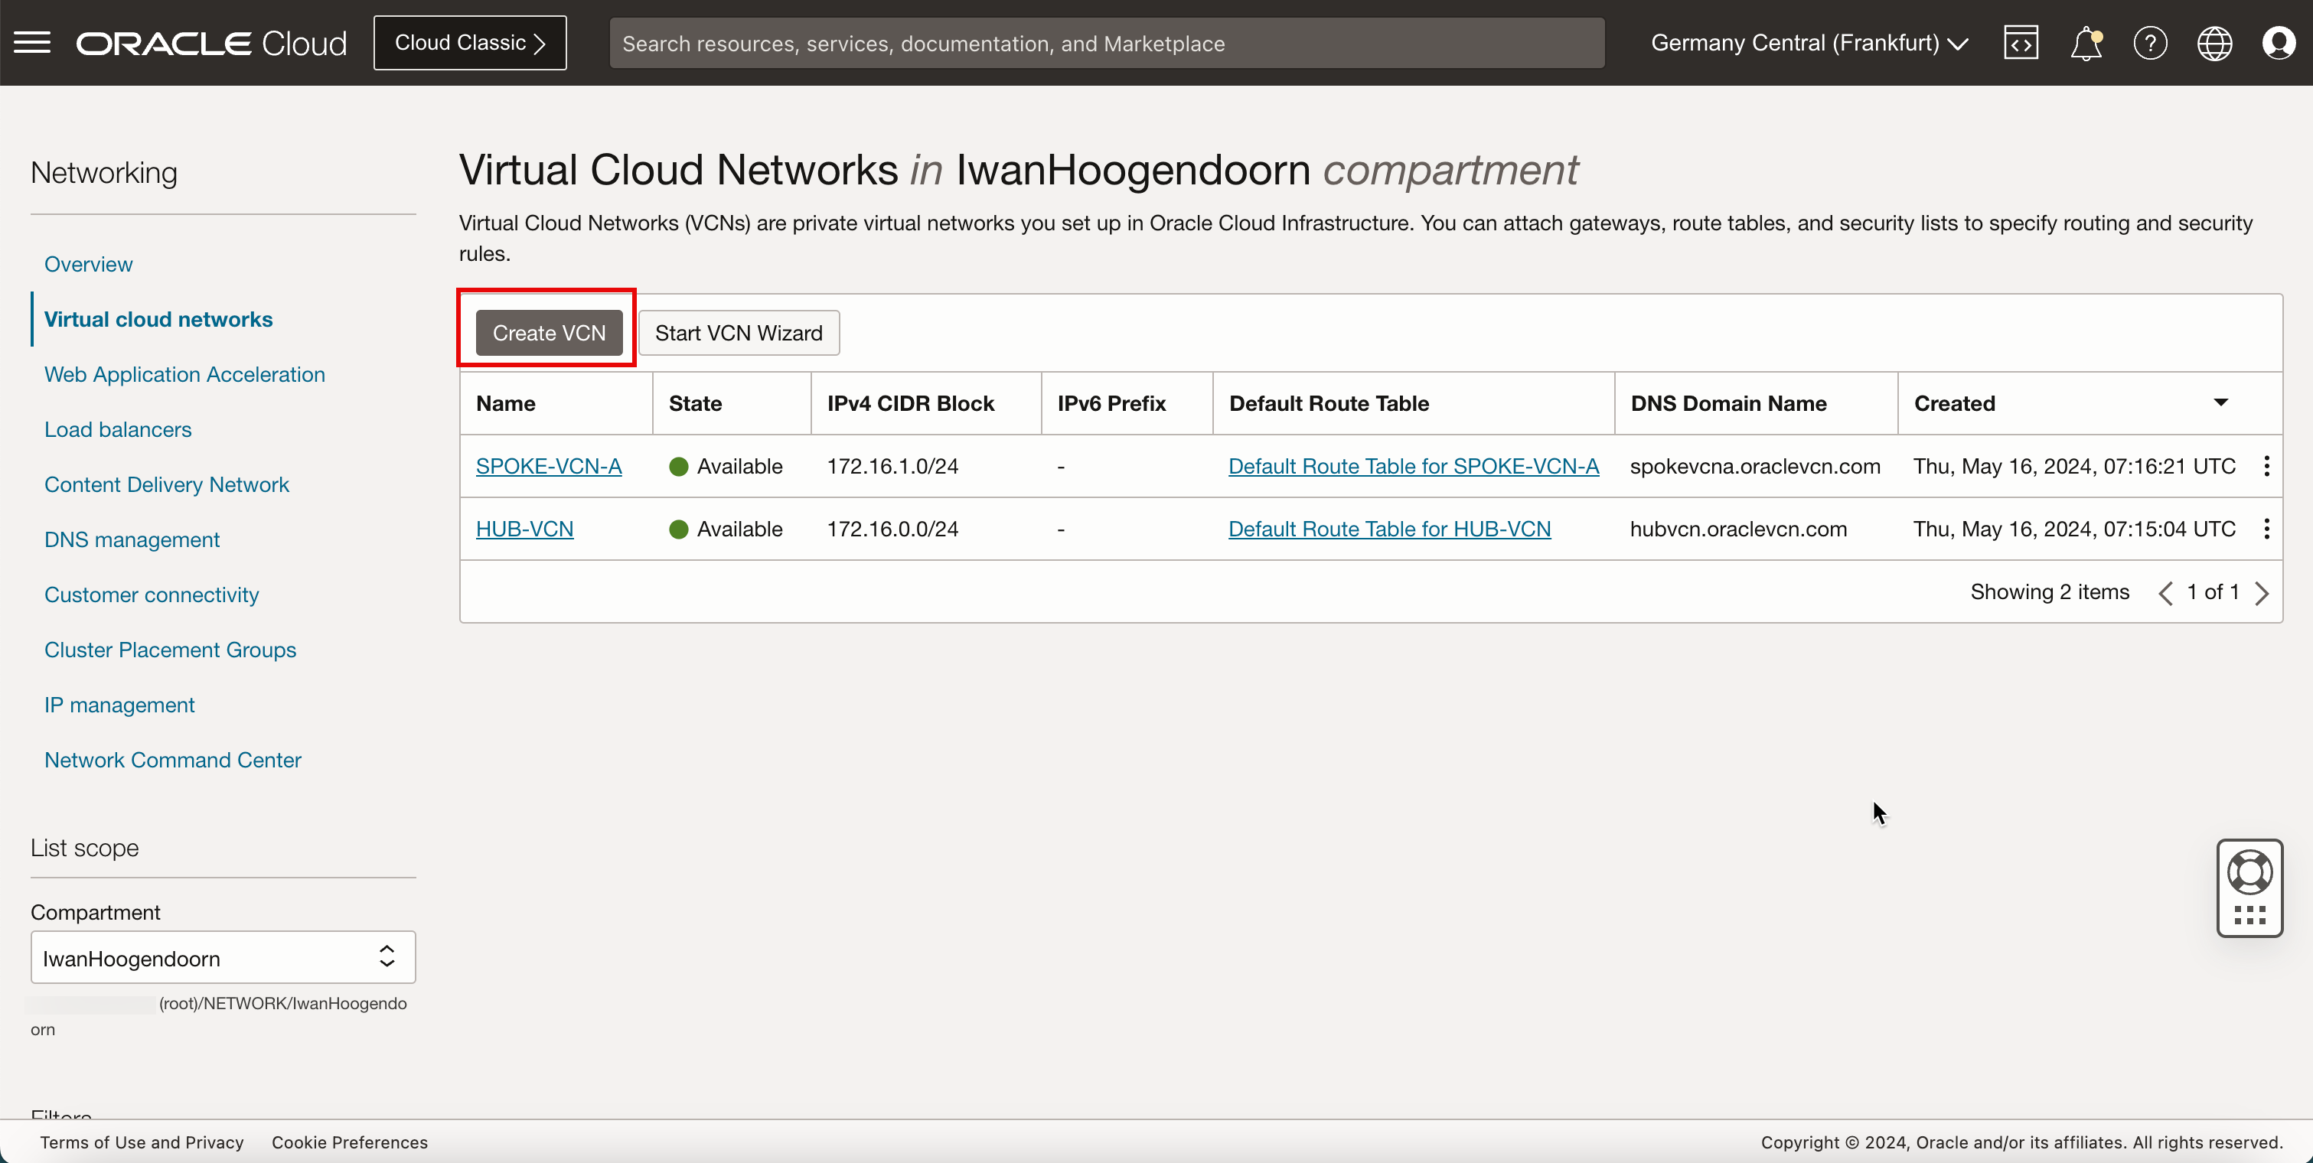The width and height of the screenshot is (2313, 1163).
Task: Sort by the Created column arrow
Action: pos(2220,403)
